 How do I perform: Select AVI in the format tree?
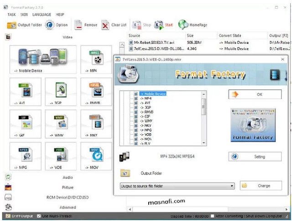point(145,103)
